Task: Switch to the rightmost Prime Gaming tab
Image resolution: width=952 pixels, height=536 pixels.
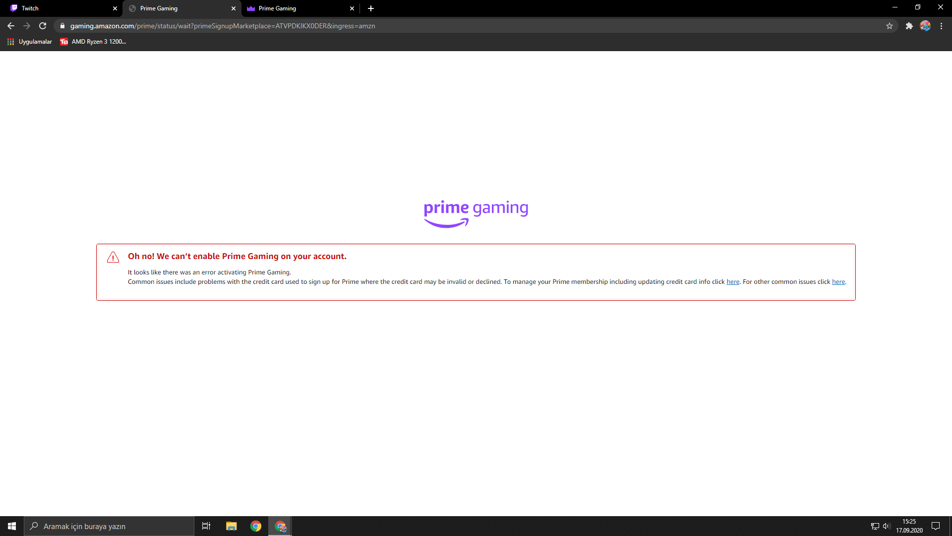Action: pos(297,8)
